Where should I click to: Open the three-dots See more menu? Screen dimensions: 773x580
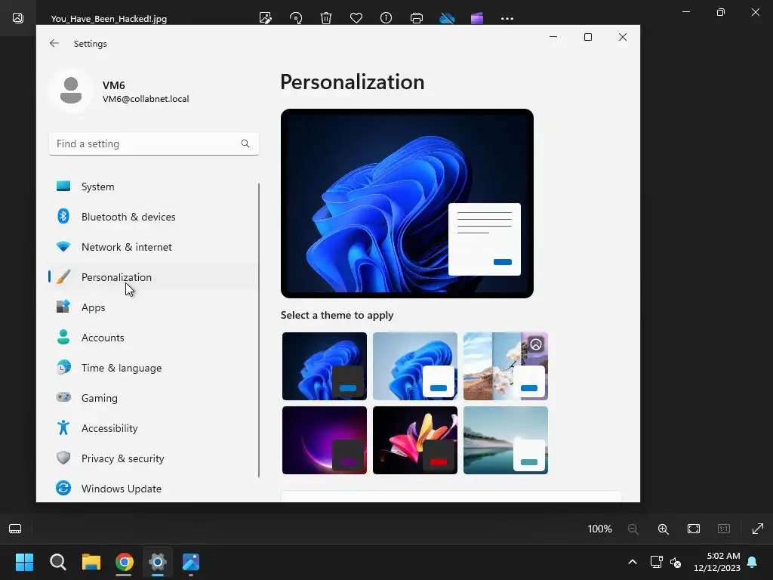coord(507,19)
